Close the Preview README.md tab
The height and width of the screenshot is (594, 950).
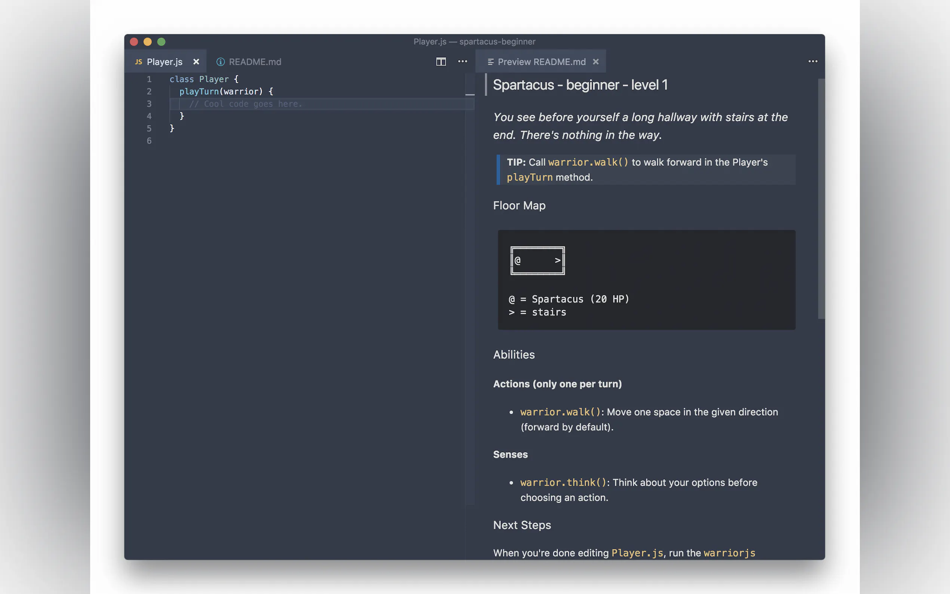tap(595, 62)
